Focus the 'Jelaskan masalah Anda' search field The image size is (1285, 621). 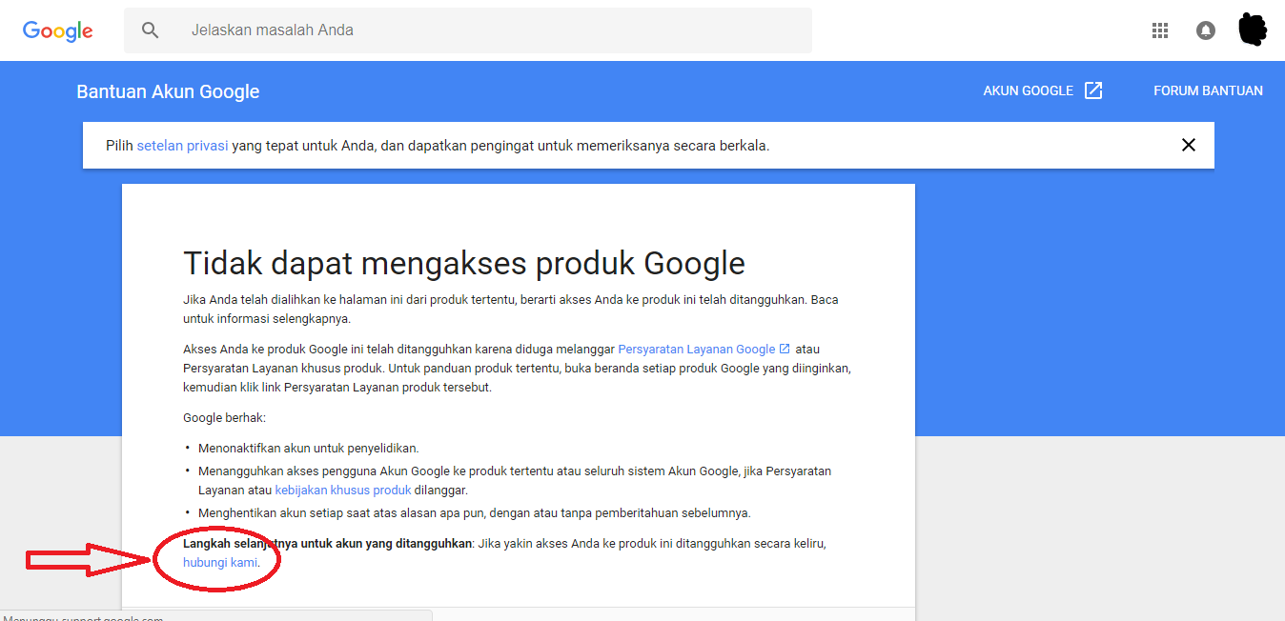pyautogui.click(x=467, y=30)
